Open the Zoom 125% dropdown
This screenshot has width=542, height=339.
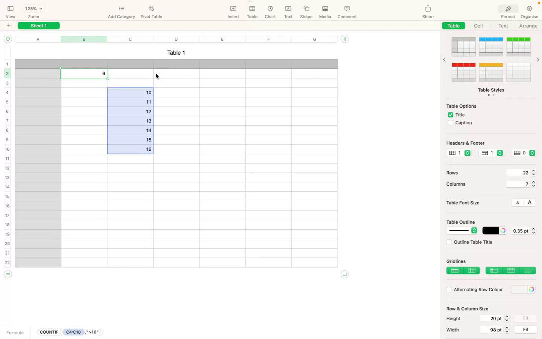click(x=33, y=9)
